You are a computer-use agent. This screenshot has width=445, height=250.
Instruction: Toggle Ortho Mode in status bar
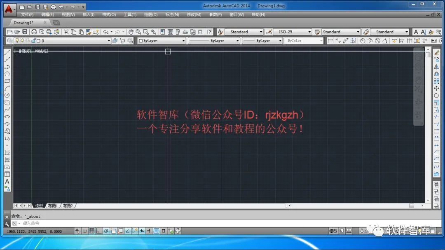99,231
